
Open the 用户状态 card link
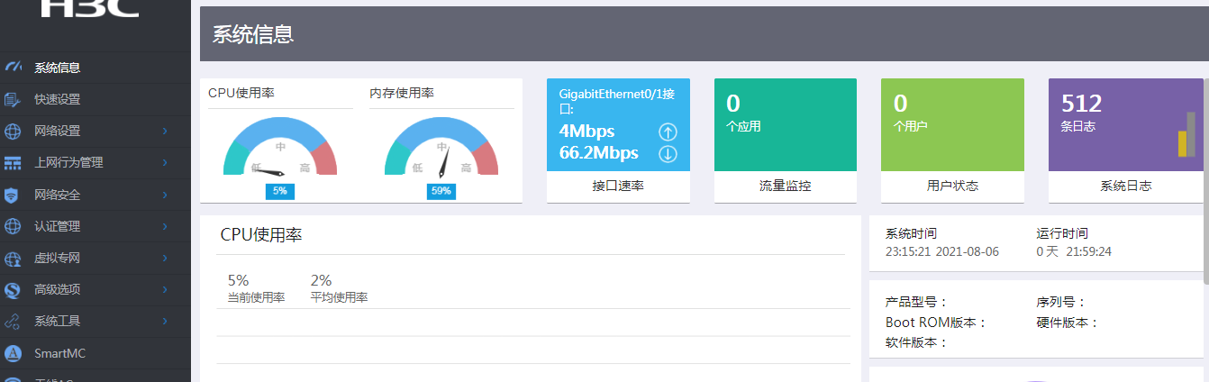[x=952, y=186]
